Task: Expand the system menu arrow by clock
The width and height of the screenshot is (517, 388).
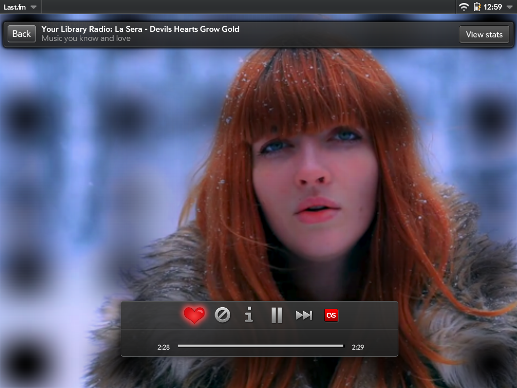Action: click(x=509, y=7)
